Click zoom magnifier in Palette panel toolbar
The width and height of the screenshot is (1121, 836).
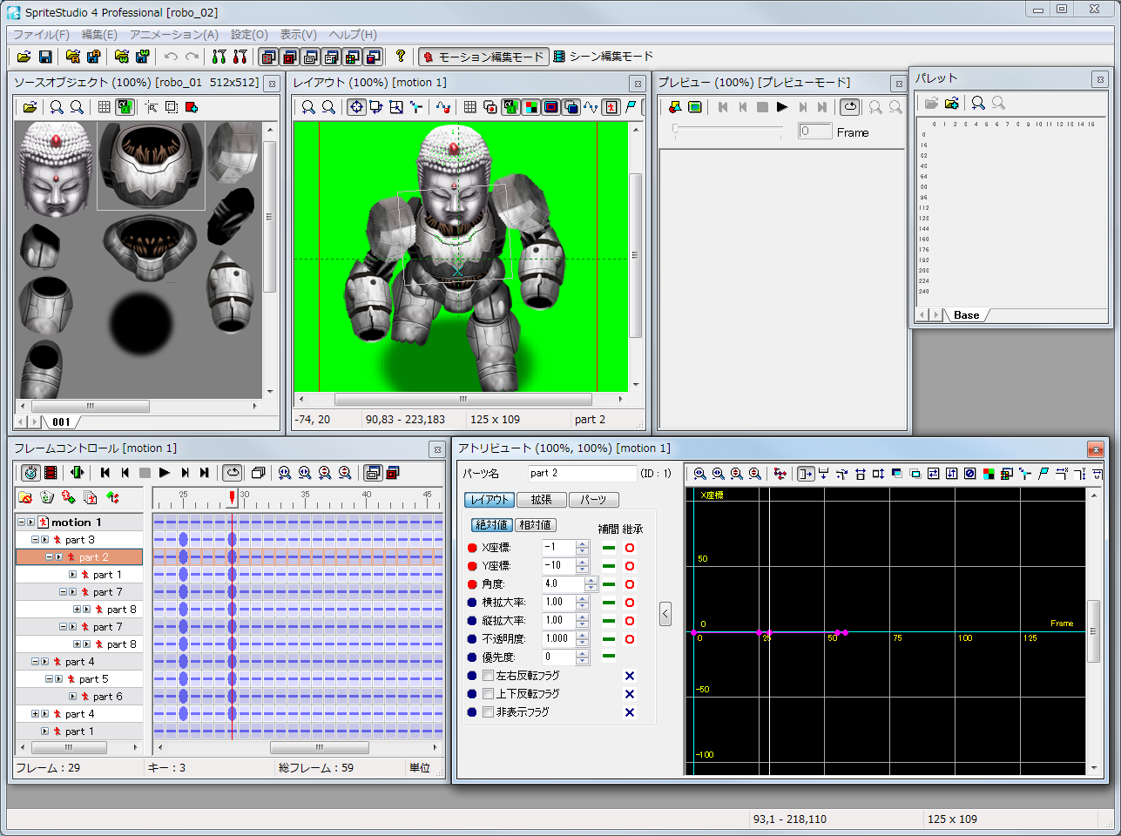[x=978, y=103]
